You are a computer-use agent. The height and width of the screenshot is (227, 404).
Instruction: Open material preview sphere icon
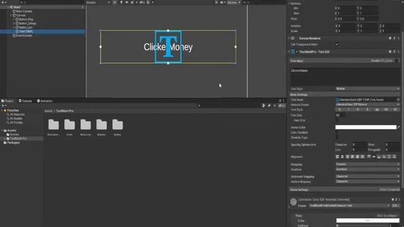point(294,202)
